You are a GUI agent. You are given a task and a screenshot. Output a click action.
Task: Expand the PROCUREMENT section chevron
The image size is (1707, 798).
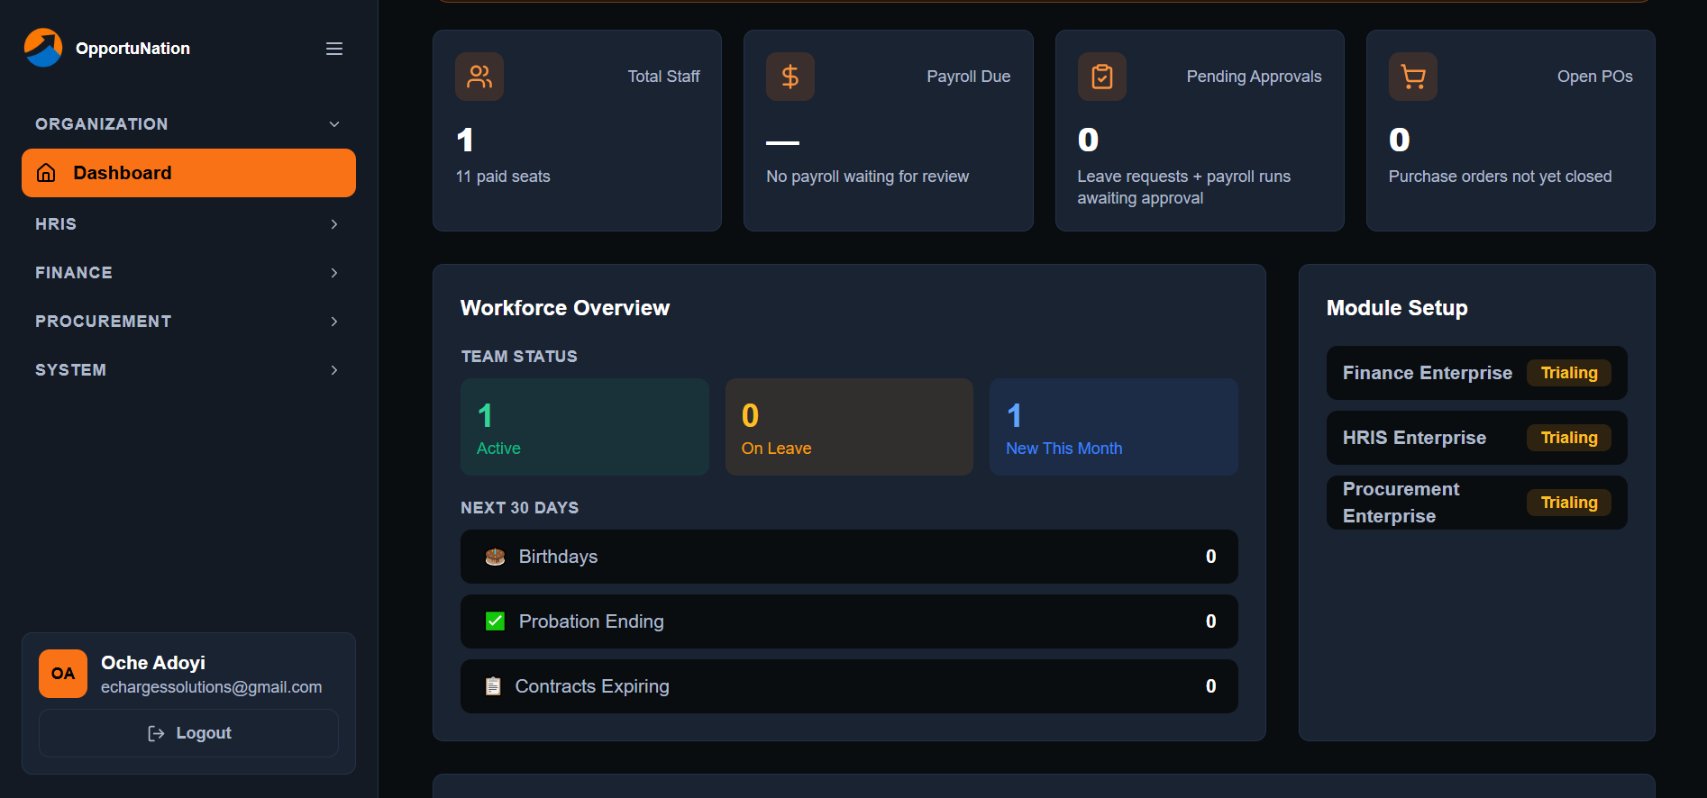tap(334, 322)
